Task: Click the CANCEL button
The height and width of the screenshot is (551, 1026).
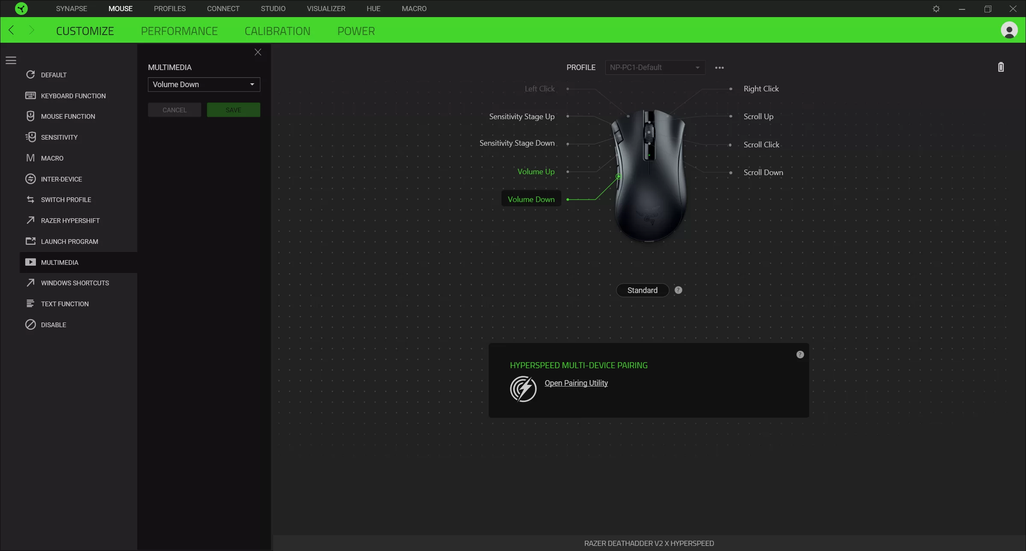Action: click(174, 110)
